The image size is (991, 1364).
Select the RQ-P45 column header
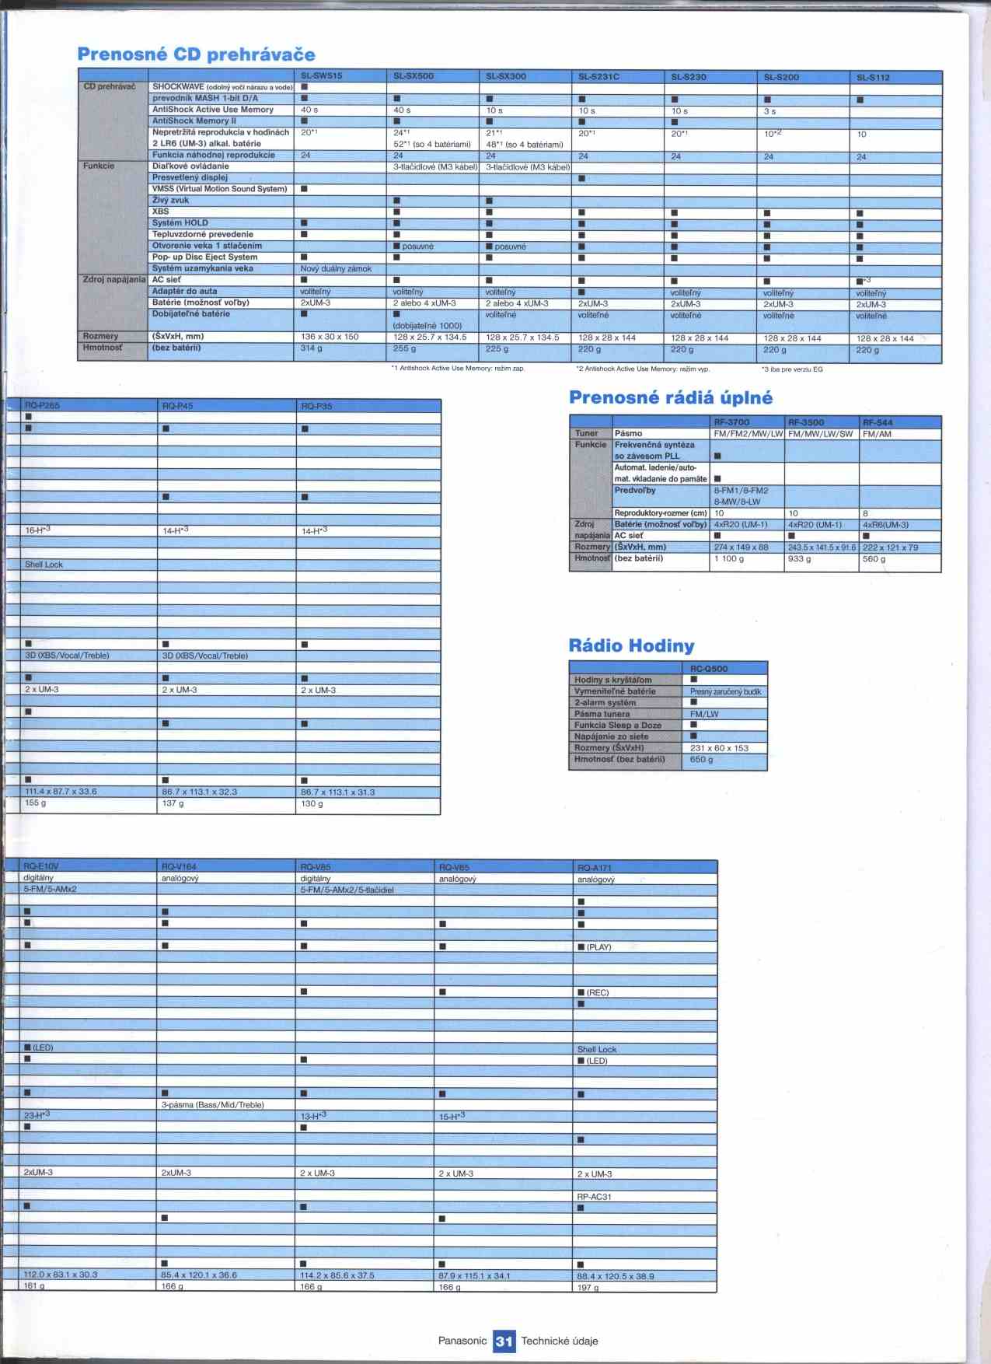click(x=177, y=405)
